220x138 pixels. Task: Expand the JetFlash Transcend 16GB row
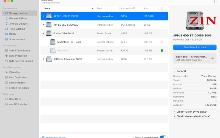pyautogui.click(x=43, y=59)
